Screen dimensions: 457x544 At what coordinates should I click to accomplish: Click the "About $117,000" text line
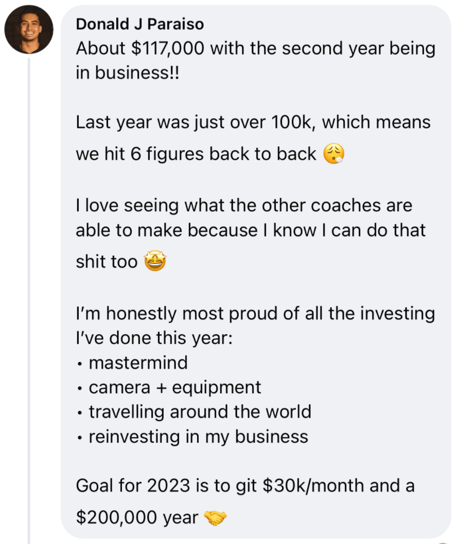pyautogui.click(x=255, y=49)
